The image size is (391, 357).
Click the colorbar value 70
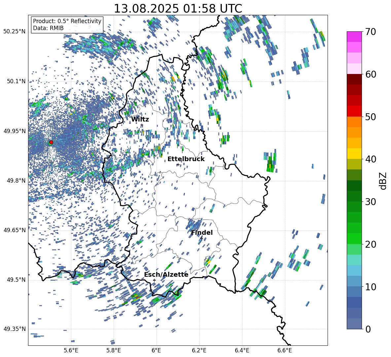[x=371, y=32]
